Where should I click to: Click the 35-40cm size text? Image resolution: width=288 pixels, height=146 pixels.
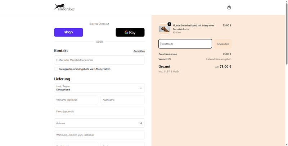pyautogui.click(x=177, y=33)
